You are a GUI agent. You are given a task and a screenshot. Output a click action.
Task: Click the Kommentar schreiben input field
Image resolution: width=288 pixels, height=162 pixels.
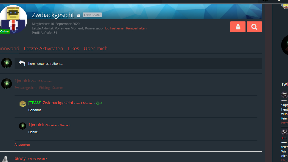tap(138, 64)
